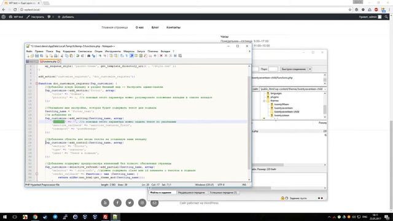The height and width of the screenshot is (221, 393).
Task: Click the Quickconnect button in FileZilla
Action: (x=294, y=69)
